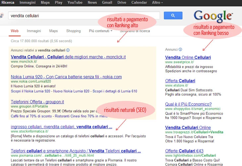The height and width of the screenshot is (166, 242).
Task: Expand the Più contenuti dropdown
Action: 101,31
